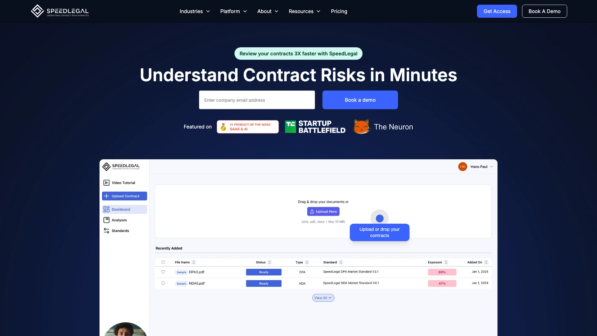The image size is (597, 336).
Task: Click the sort icon next to File Name
Action: [193, 262]
